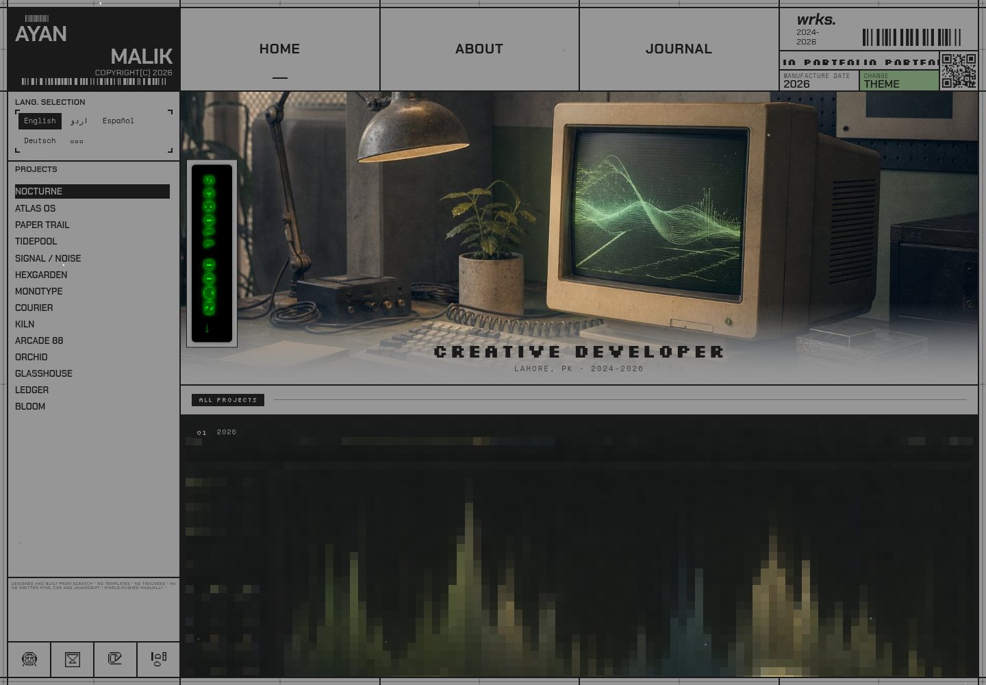Click the sliders icon in bottom bar
The height and width of the screenshot is (685, 986).
coord(158,660)
